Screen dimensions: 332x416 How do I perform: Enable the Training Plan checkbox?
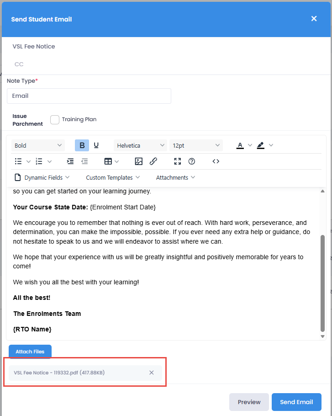55,119
